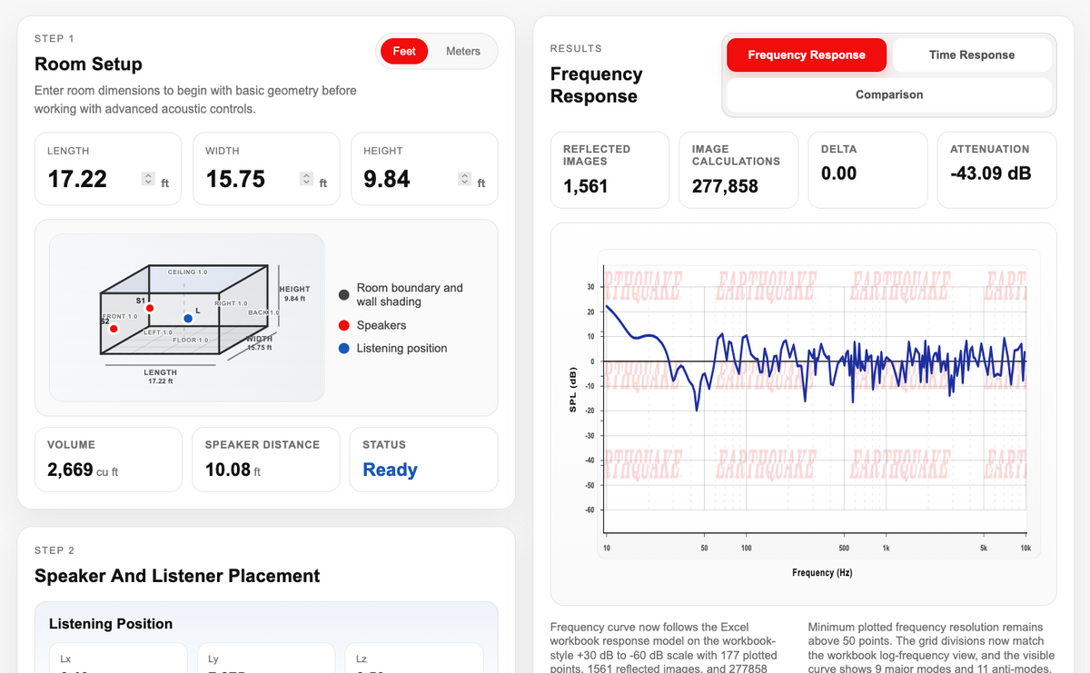Click the CEILING 1.0 label in diagram
Image resolution: width=1090 pixels, height=673 pixels.
click(188, 272)
